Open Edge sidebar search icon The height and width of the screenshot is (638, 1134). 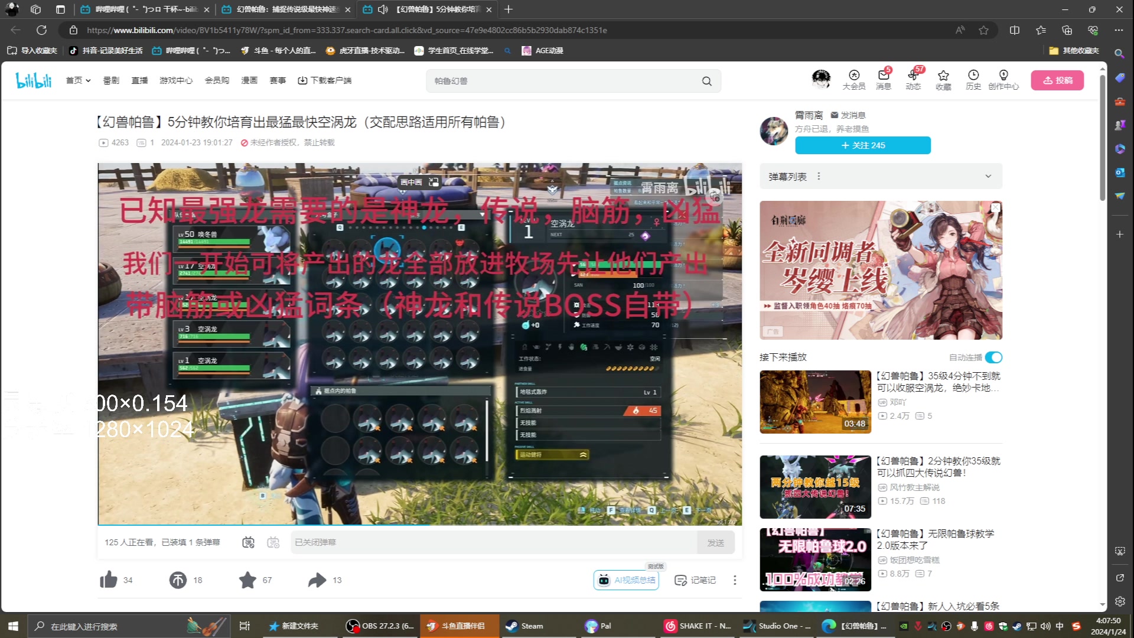tap(1119, 54)
